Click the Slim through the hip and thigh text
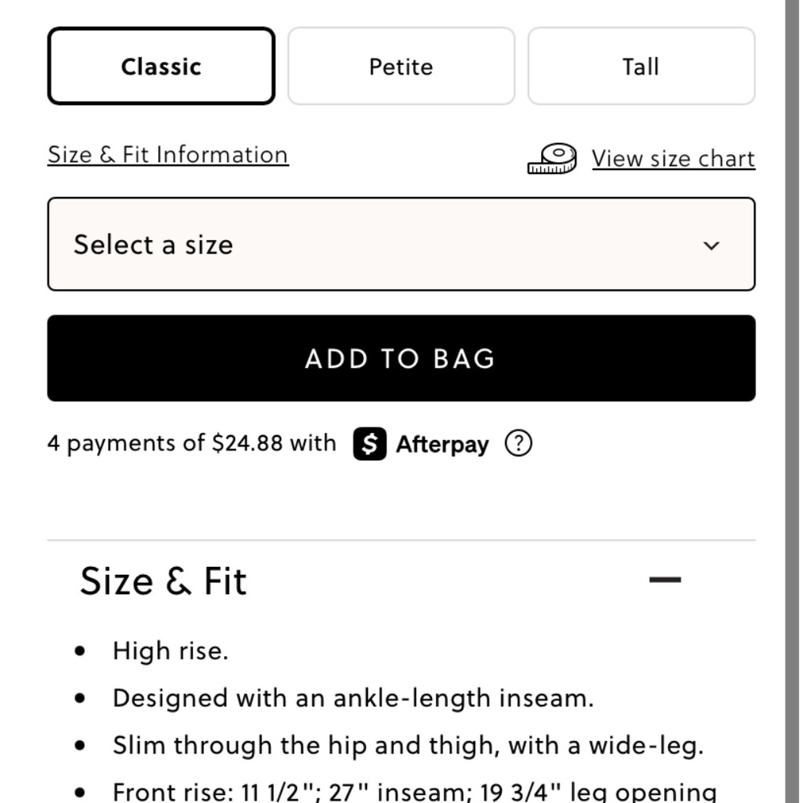Screen dimensions: 803x803 408,746
